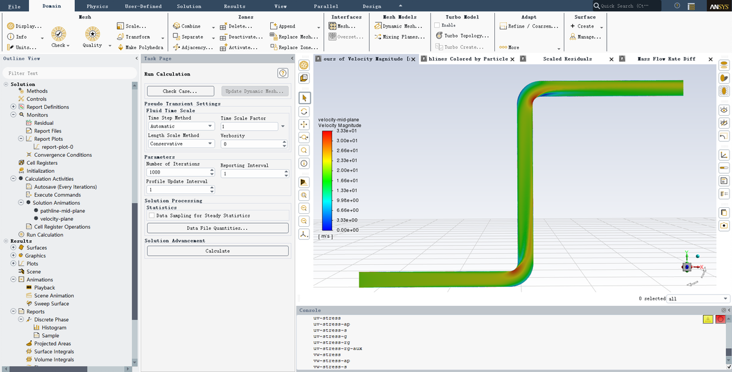732x372 pixels.
Task: Open the Physics ribbon tab
Action: tap(97, 6)
